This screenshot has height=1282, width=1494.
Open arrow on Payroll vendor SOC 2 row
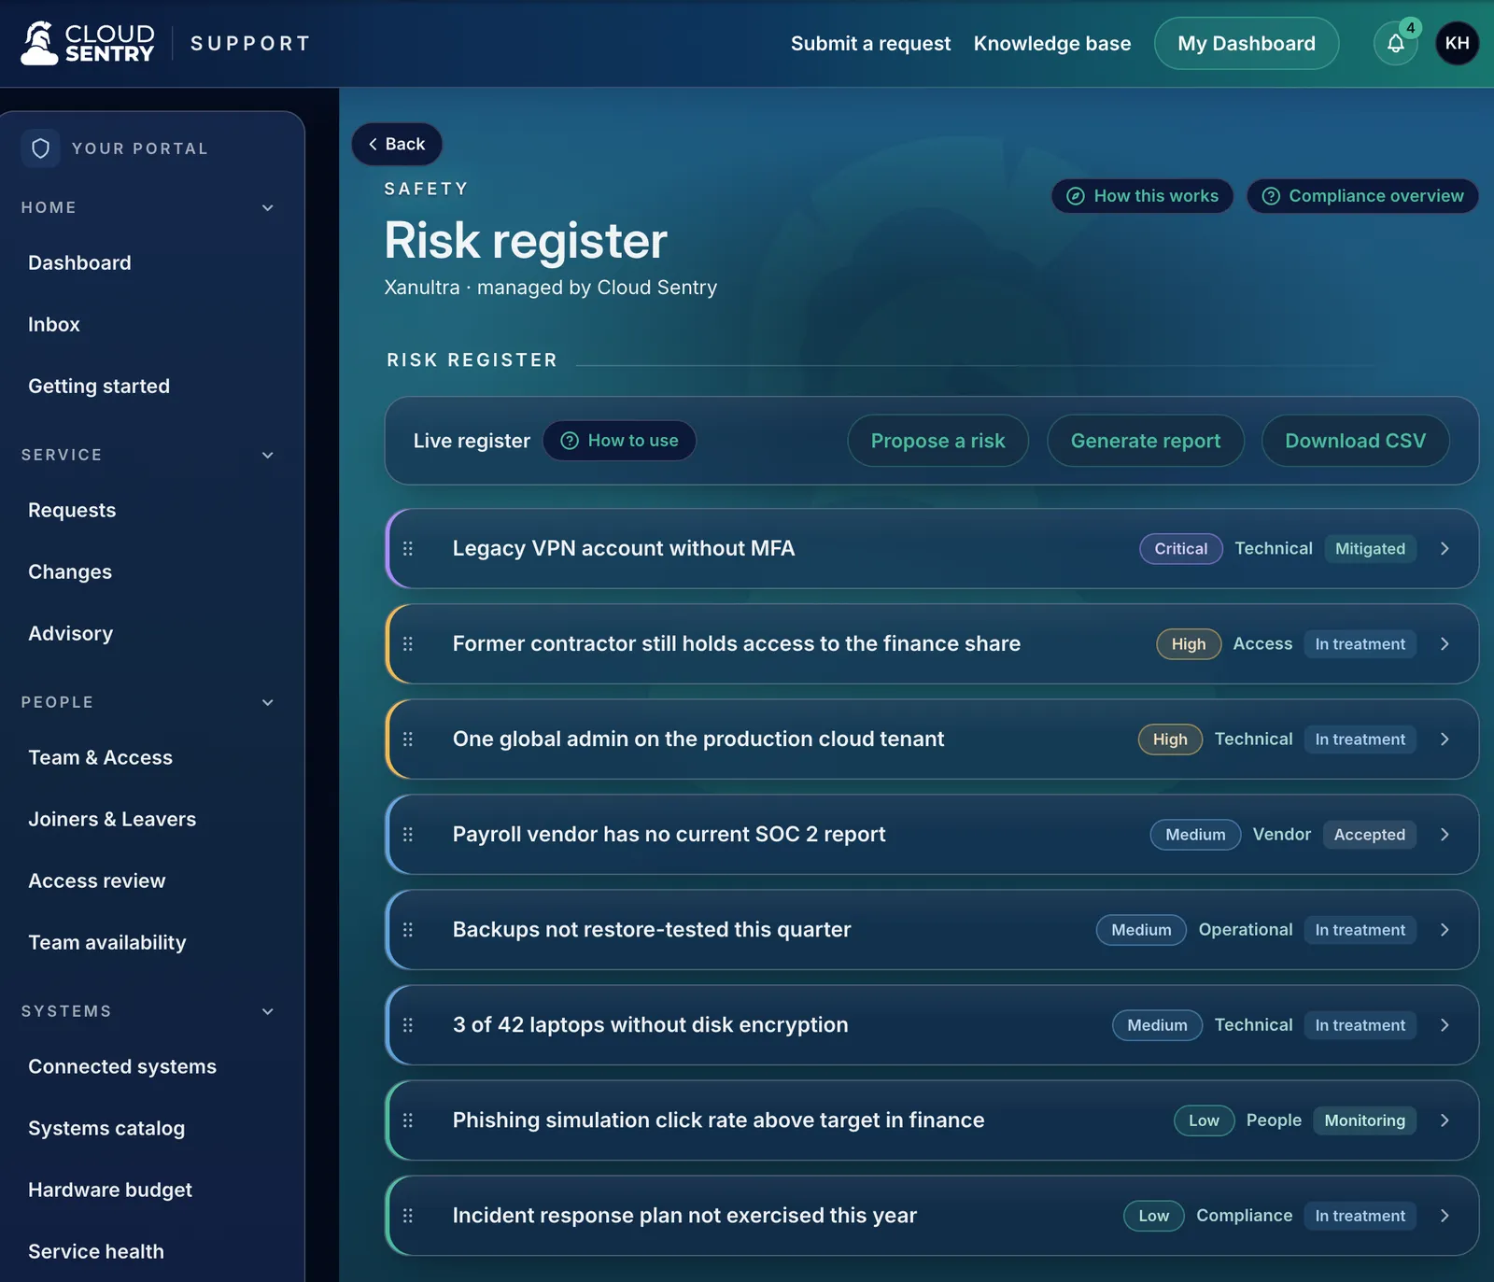tap(1445, 835)
